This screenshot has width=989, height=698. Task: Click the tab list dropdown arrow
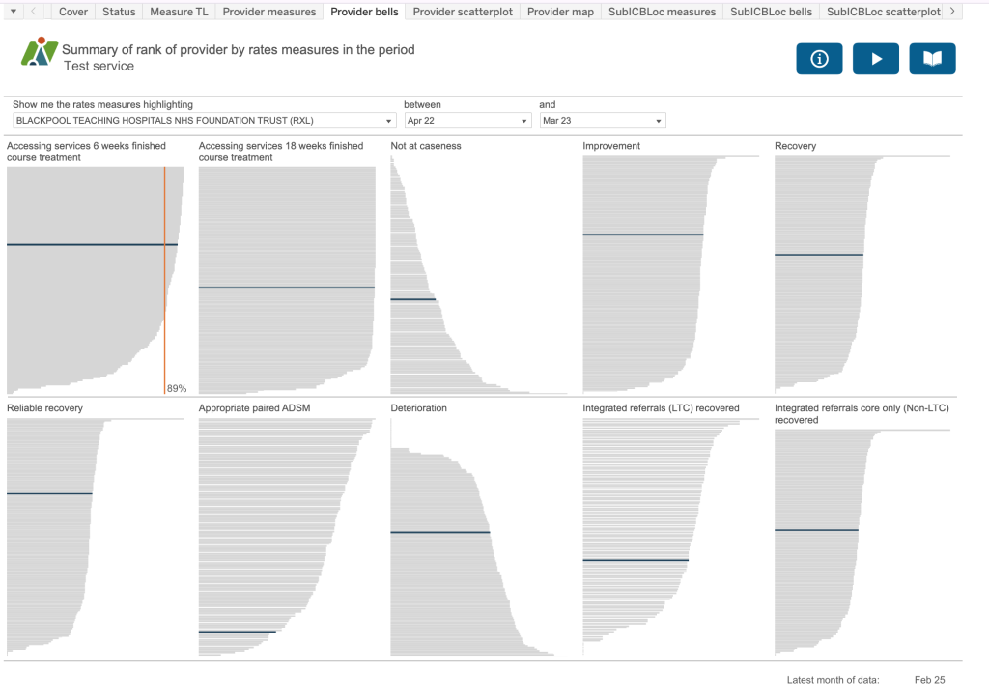point(13,12)
